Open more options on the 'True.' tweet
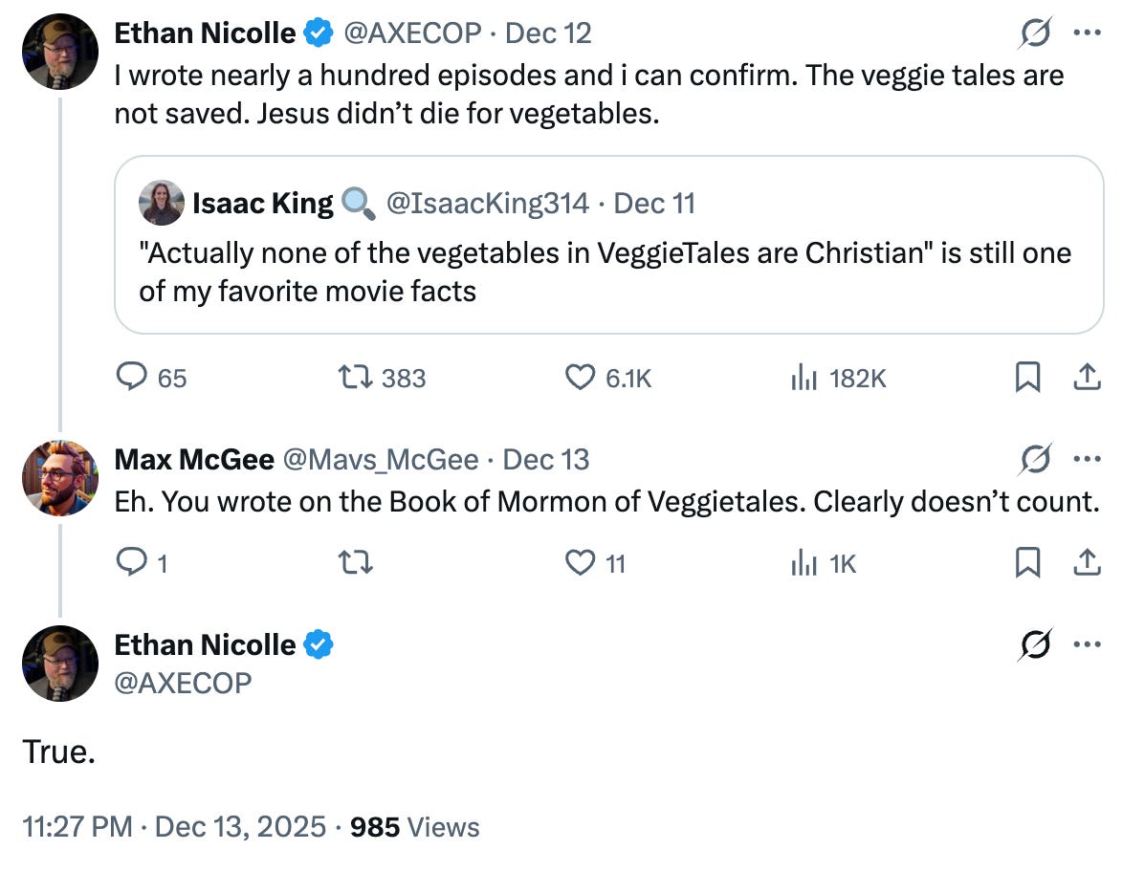 (1088, 644)
